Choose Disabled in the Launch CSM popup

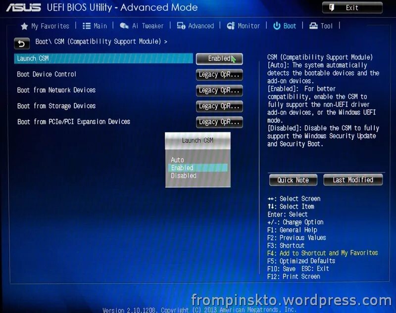184,176
